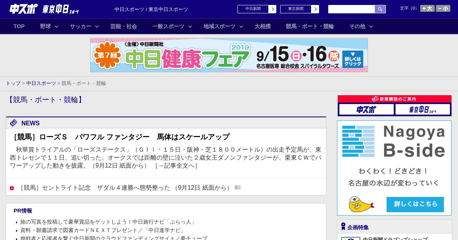Select the 芸能・社会 menu item

(x=124, y=26)
